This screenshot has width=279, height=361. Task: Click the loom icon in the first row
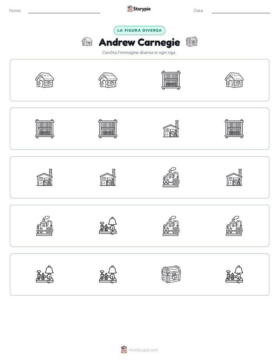pos(171,80)
